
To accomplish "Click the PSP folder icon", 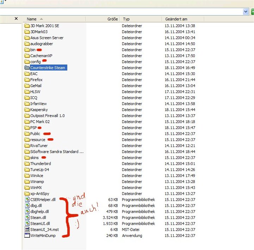I will click(x=27, y=128).
